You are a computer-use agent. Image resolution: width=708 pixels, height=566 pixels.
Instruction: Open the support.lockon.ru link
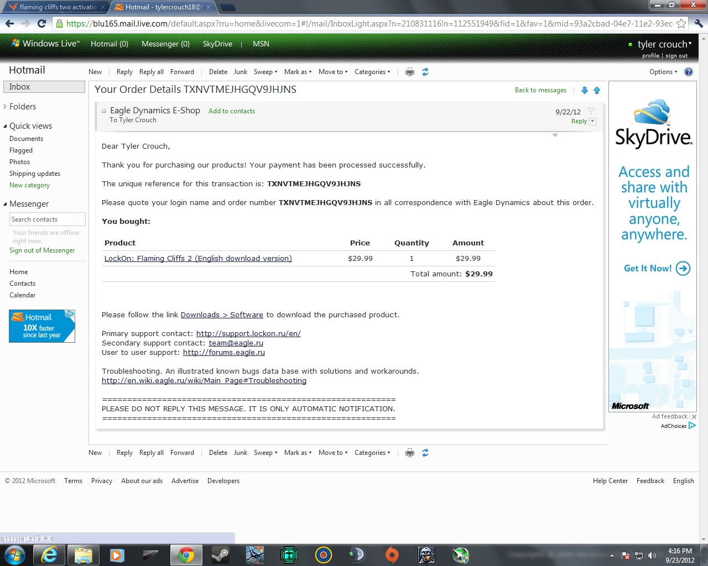point(248,333)
